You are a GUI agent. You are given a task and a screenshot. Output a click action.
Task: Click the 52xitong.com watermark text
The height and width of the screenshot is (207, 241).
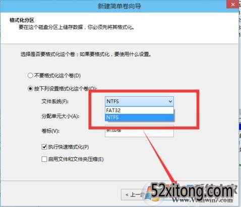pyautogui.click(x=192, y=191)
